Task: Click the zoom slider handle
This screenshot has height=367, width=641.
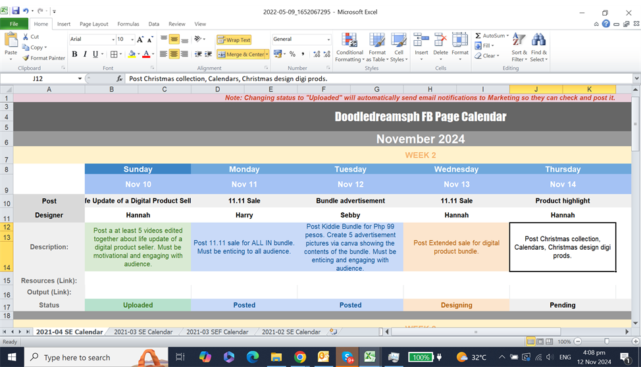Action: tap(607, 341)
